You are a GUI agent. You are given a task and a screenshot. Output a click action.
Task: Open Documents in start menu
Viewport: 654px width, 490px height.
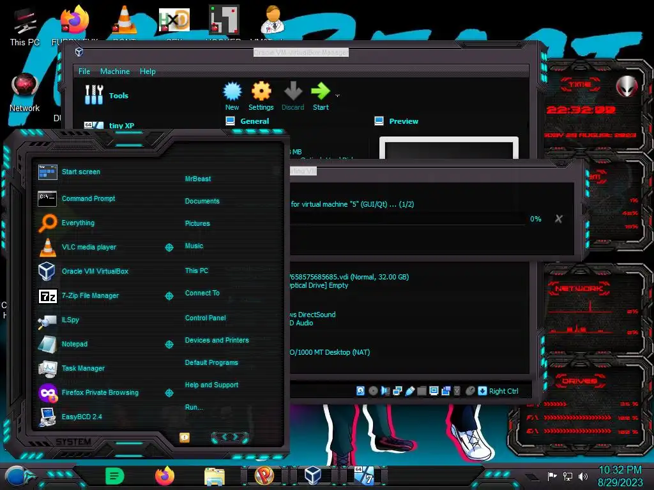[202, 201]
